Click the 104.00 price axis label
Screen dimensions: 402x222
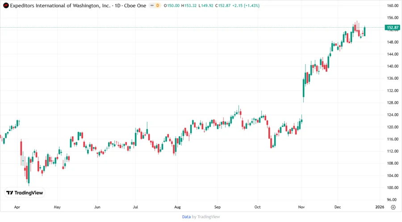click(393, 176)
